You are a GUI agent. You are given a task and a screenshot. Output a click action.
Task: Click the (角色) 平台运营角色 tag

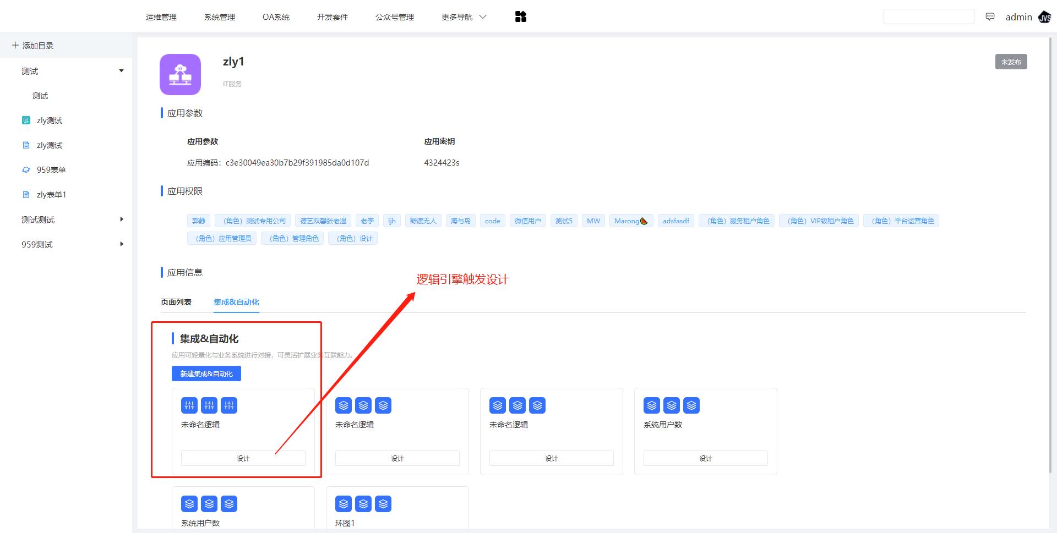click(901, 221)
